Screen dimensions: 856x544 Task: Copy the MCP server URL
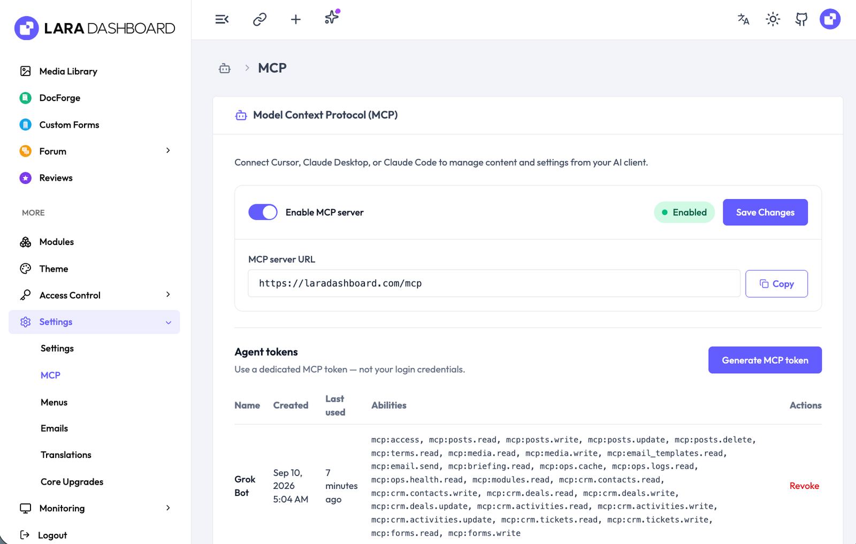(776, 284)
